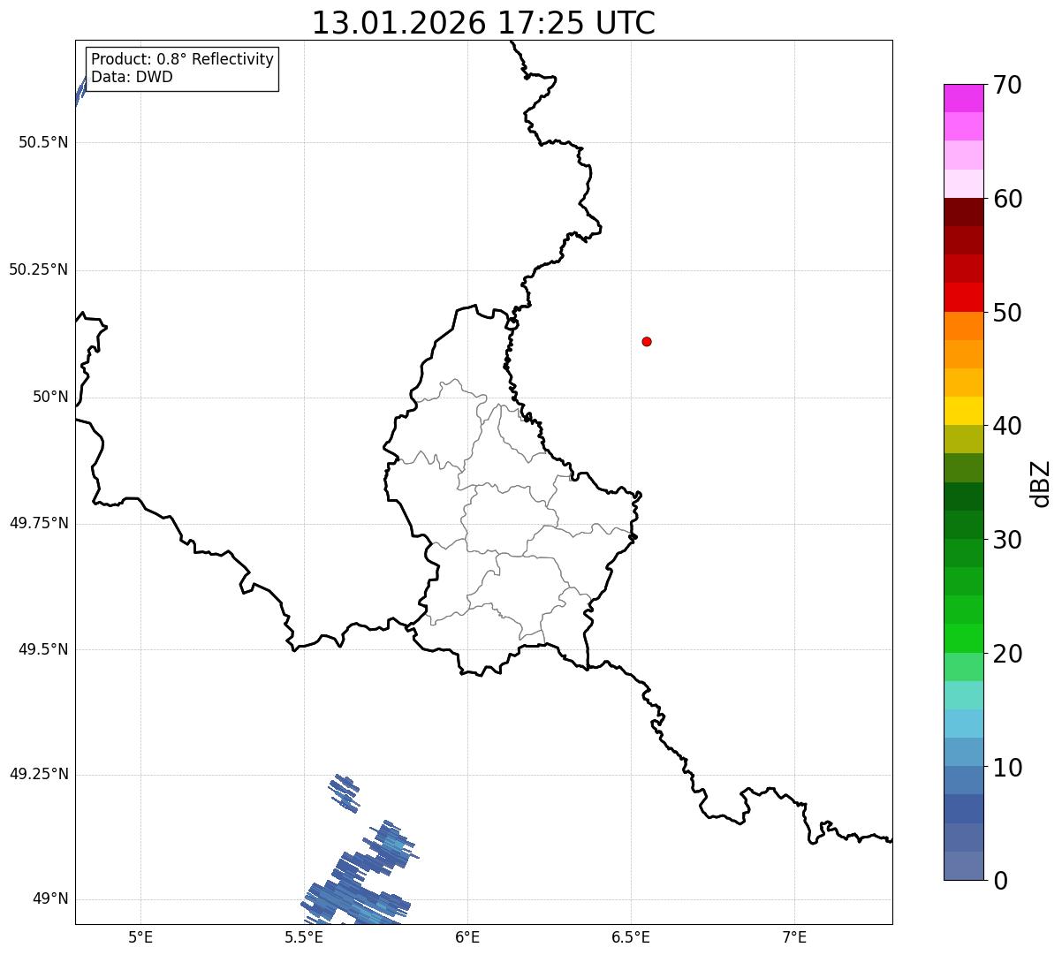The image size is (1062, 955).
Task: Click the "Product: 0.8° Reflectivity" text
Action: pos(182,59)
